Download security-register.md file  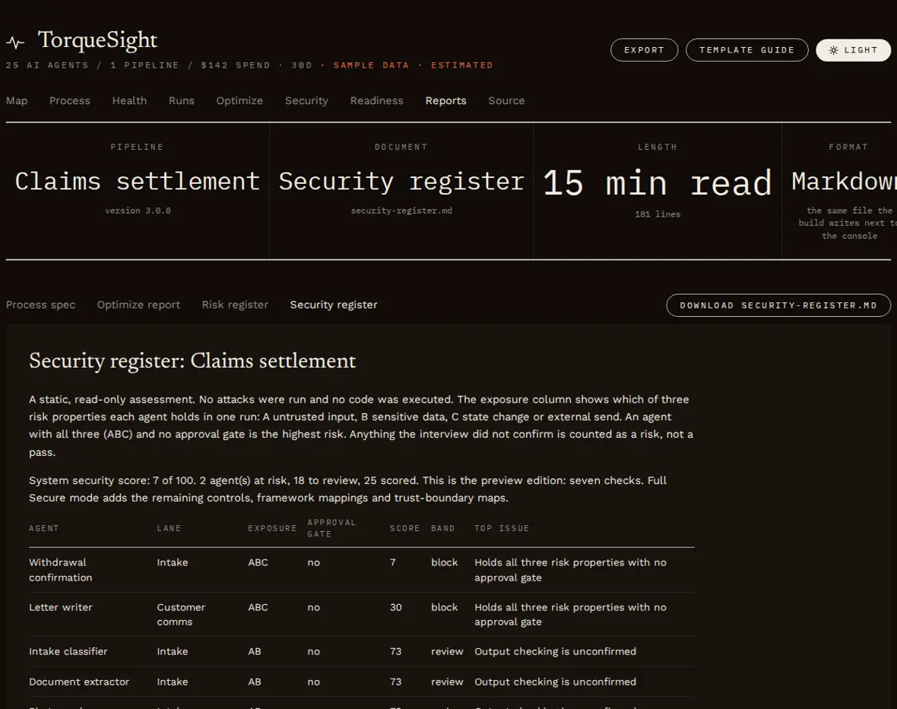[778, 305]
